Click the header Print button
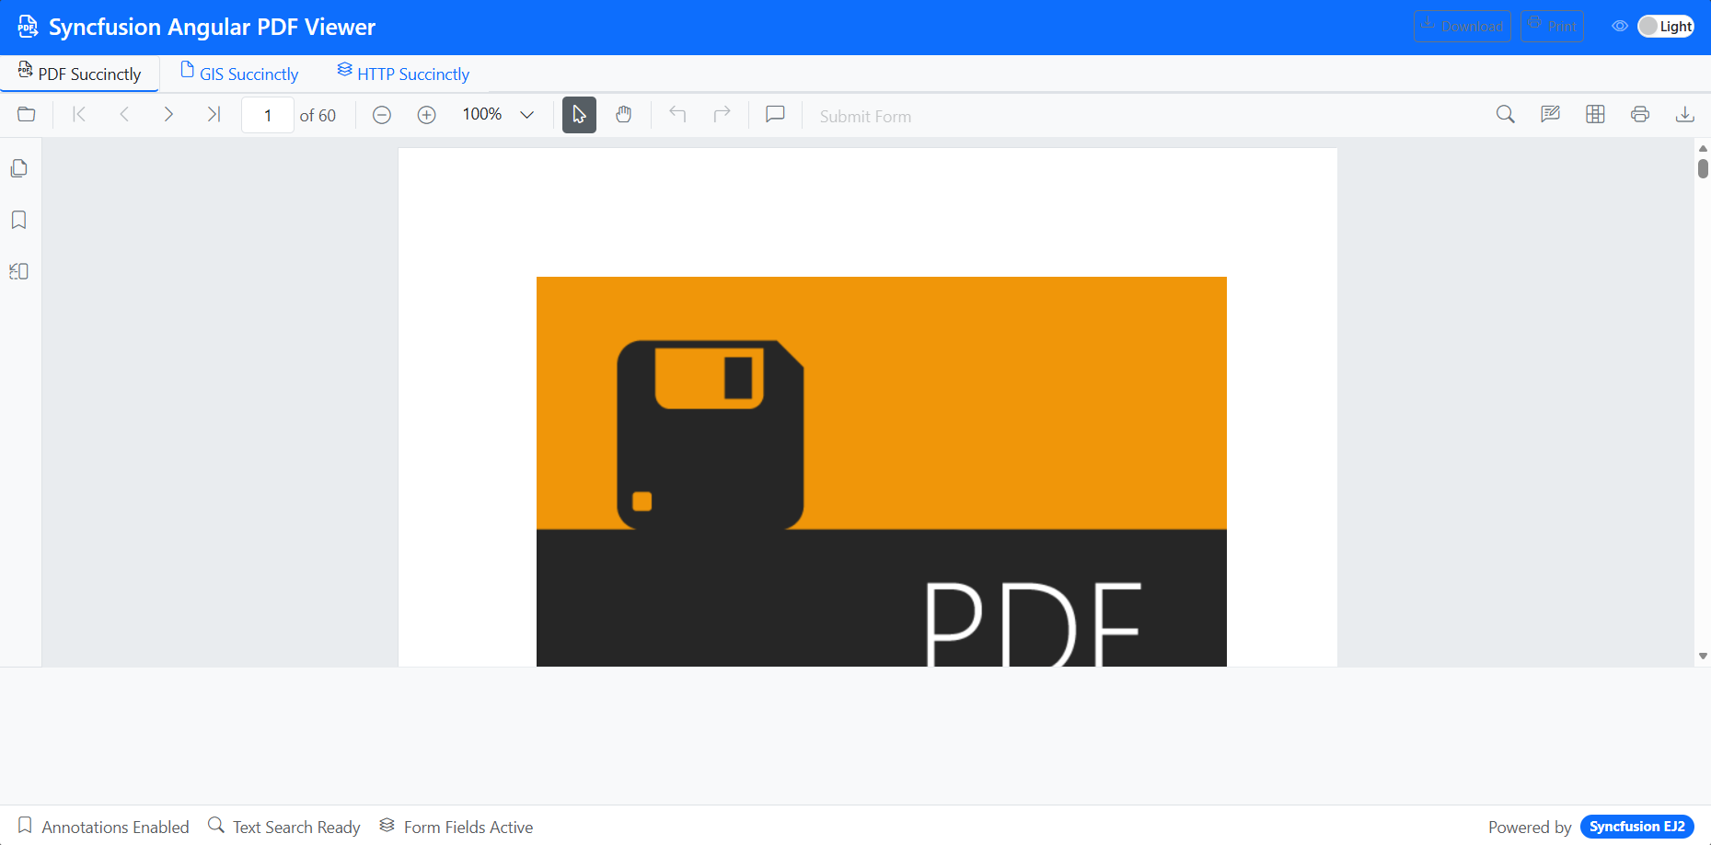This screenshot has height=845, width=1711. [x=1552, y=26]
